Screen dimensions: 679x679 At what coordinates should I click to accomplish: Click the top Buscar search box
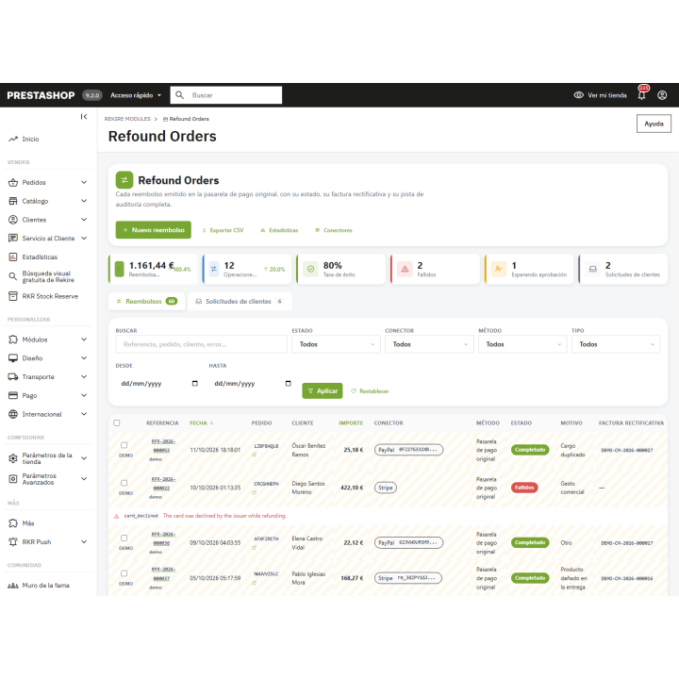point(226,95)
